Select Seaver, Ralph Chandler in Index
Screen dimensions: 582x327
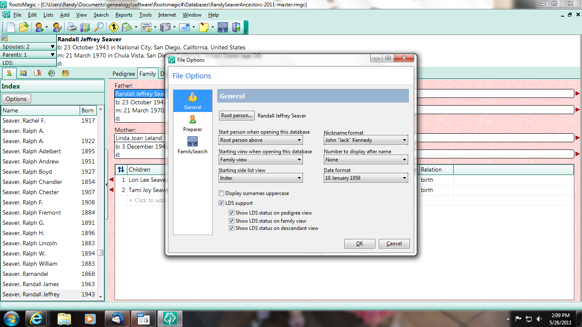click(49, 182)
